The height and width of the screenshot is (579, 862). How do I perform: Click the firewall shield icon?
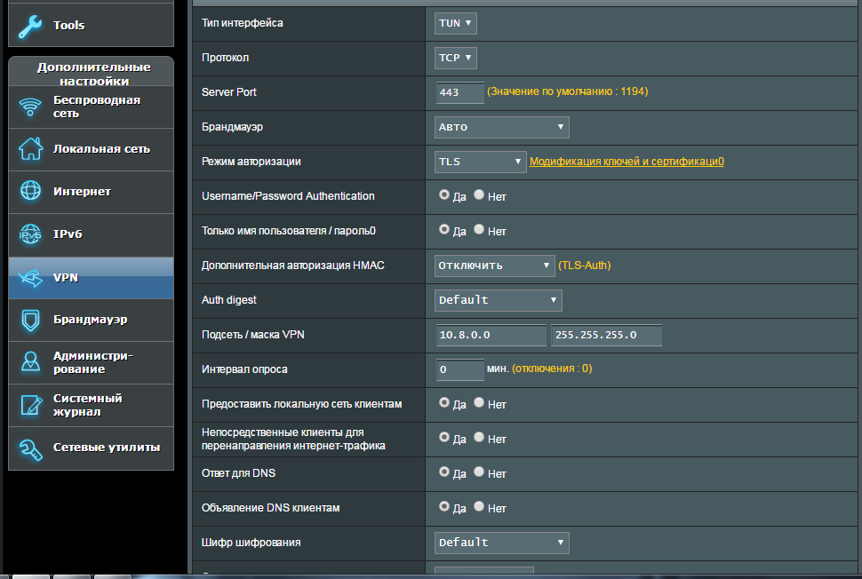tap(30, 321)
